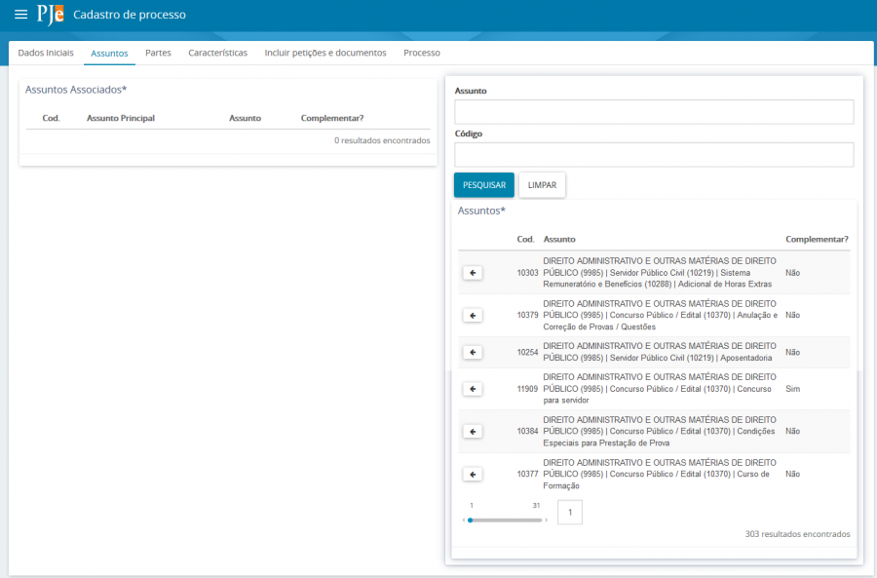Select the Processo tab
Image resolution: width=877 pixels, height=578 pixels.
(x=421, y=53)
